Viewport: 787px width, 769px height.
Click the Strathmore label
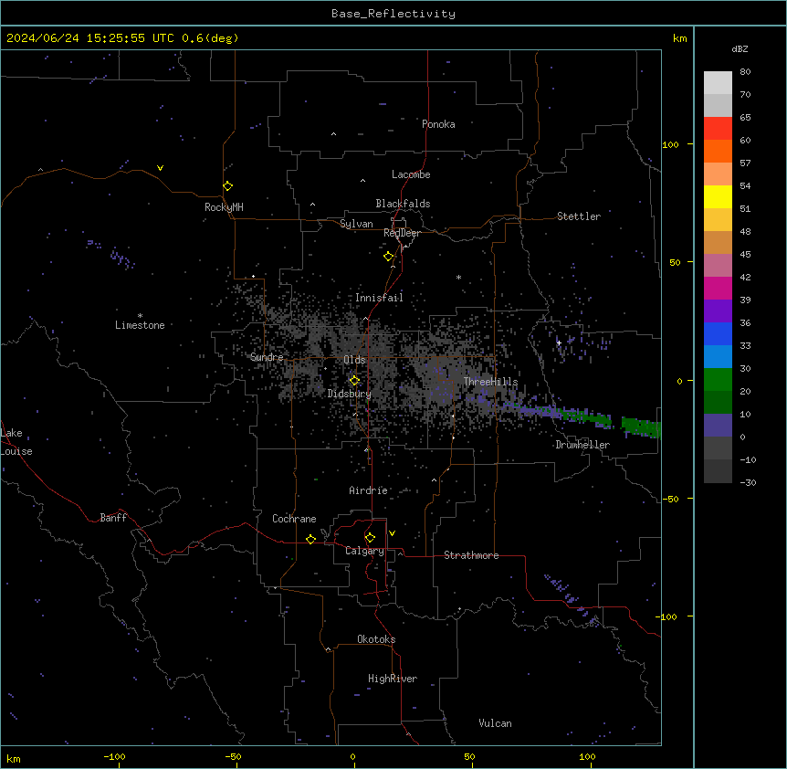coord(471,555)
